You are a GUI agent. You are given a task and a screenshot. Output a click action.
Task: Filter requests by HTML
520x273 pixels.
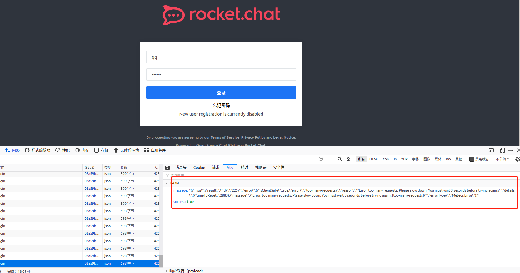(374, 159)
